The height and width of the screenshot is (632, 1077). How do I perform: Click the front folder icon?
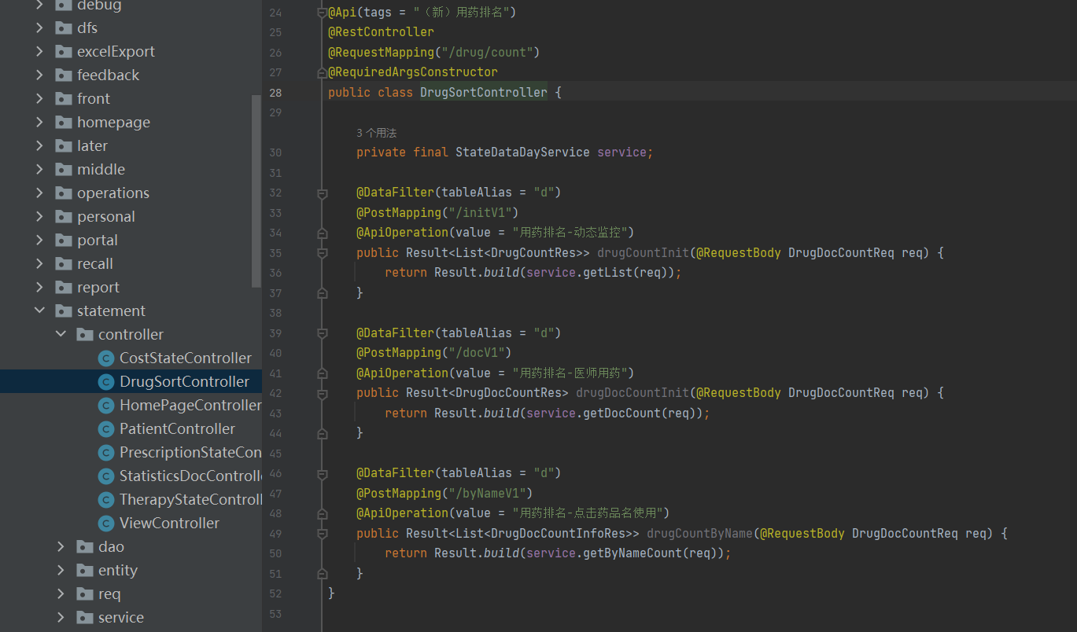coord(64,99)
